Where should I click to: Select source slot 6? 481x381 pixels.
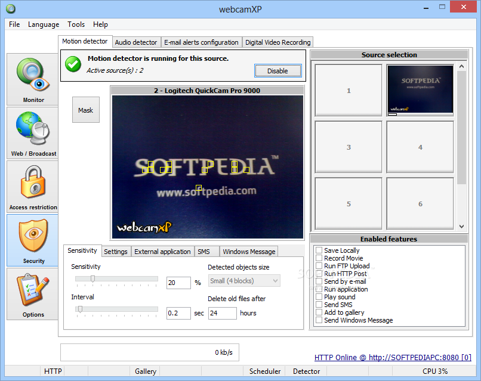[420, 203]
